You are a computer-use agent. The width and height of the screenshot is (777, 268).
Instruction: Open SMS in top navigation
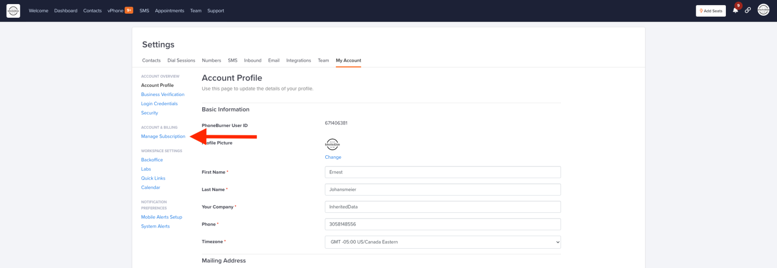pos(144,11)
